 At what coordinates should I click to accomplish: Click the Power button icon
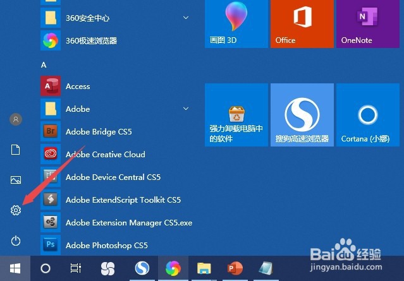pos(16,241)
